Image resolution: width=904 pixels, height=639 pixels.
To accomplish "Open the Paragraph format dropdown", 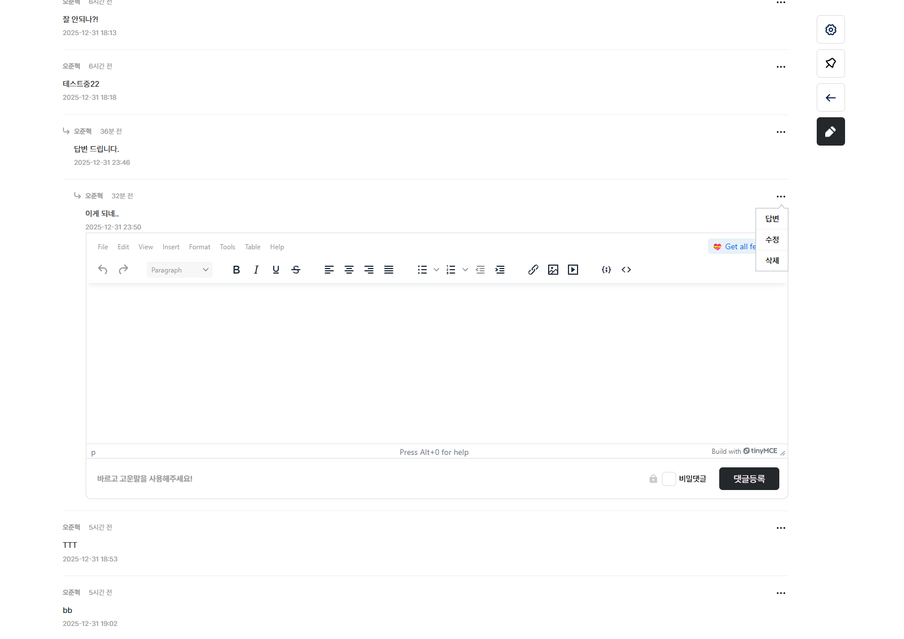I will [x=179, y=270].
